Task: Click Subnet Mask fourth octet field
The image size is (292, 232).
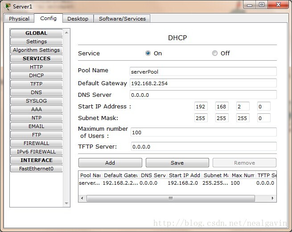Action: [x=264, y=118]
